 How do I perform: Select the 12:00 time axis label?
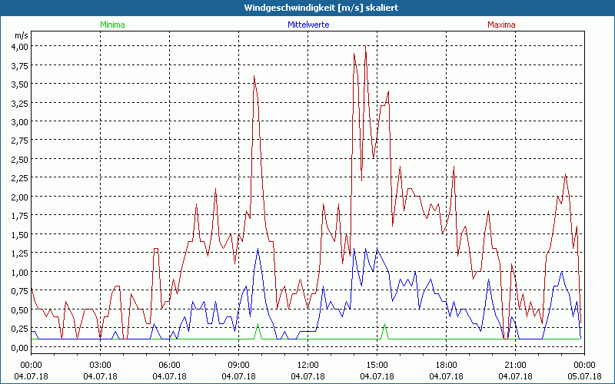coord(307,366)
